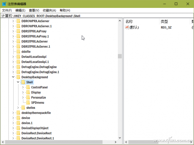Screen dimensions: 194x145
Task: Expand the ControlPanel subkey
Action: pyautogui.click(x=23, y=87)
